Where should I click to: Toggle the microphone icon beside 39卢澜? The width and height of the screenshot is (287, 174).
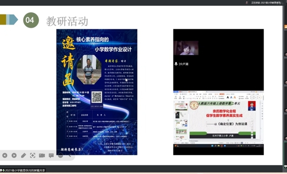176,64
